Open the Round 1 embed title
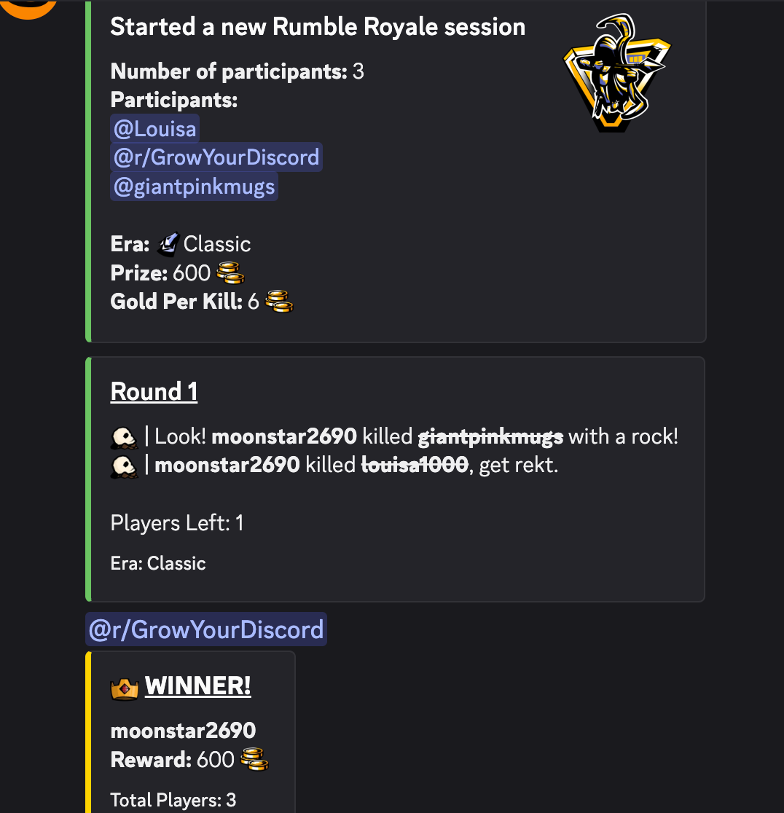 (x=154, y=392)
